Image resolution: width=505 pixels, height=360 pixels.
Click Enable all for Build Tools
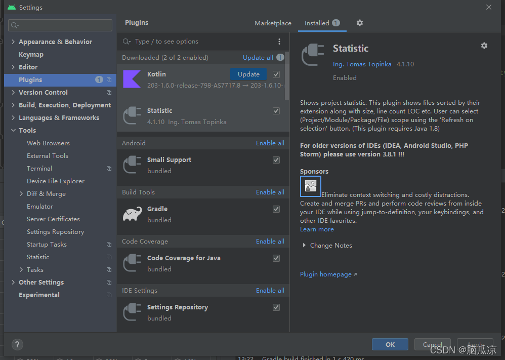(x=270, y=192)
